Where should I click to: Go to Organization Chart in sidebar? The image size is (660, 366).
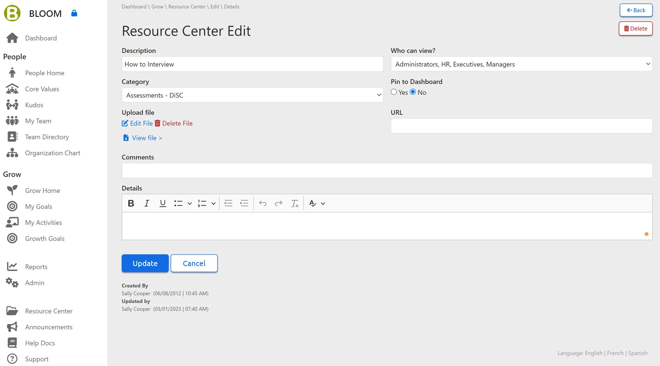[x=52, y=153]
